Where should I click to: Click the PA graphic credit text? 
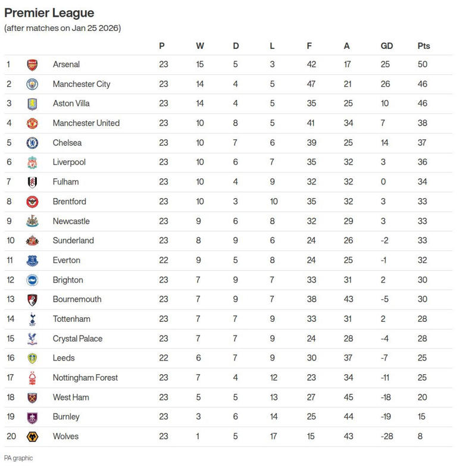click(x=18, y=458)
